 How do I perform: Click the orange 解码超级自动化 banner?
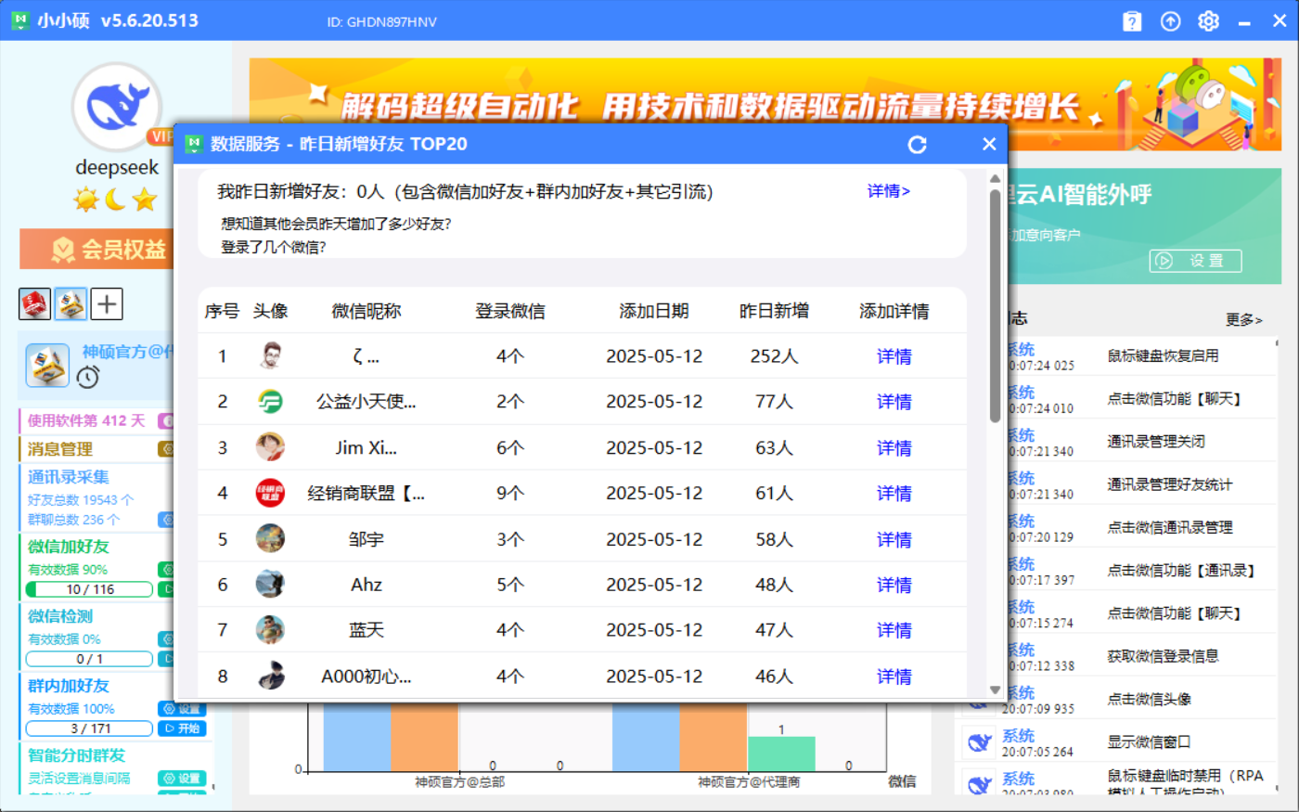[x=765, y=105]
